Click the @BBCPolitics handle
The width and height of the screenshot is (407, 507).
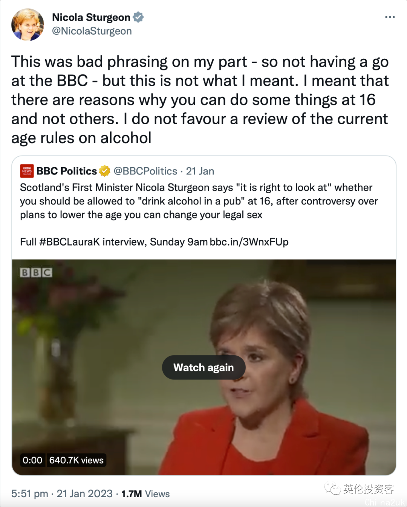(145, 171)
